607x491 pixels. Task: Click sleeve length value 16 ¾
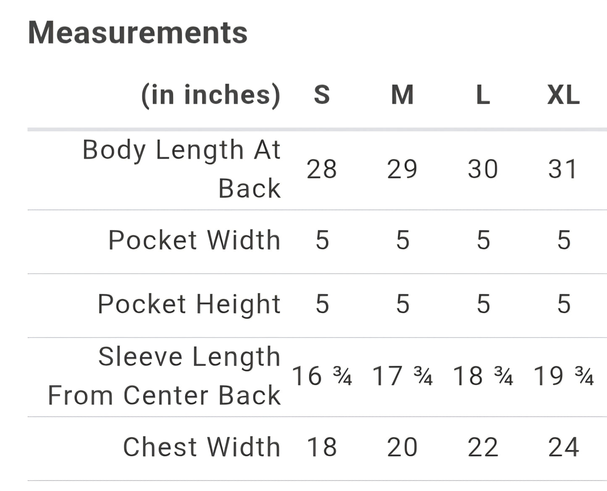(322, 376)
